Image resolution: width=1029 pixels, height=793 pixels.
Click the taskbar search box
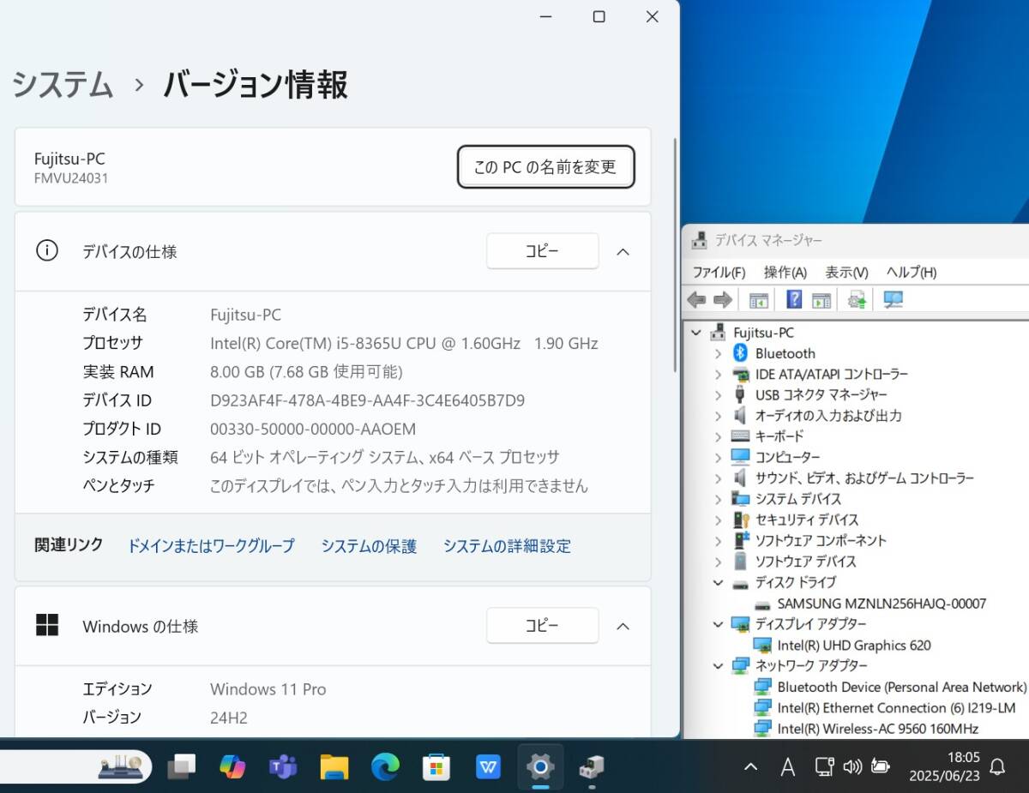point(76,766)
